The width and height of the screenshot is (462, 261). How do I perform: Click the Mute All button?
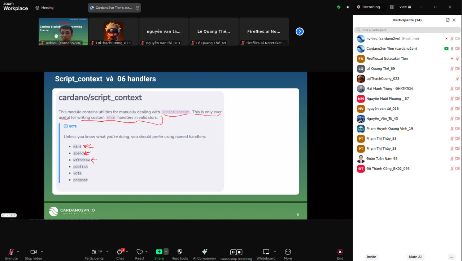pos(415,257)
